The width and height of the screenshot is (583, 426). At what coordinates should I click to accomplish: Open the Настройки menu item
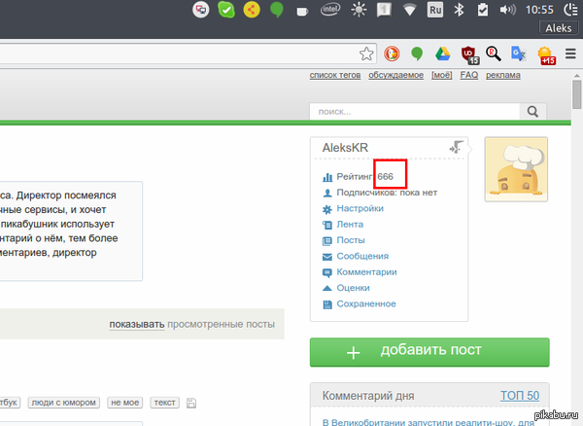[x=360, y=208]
